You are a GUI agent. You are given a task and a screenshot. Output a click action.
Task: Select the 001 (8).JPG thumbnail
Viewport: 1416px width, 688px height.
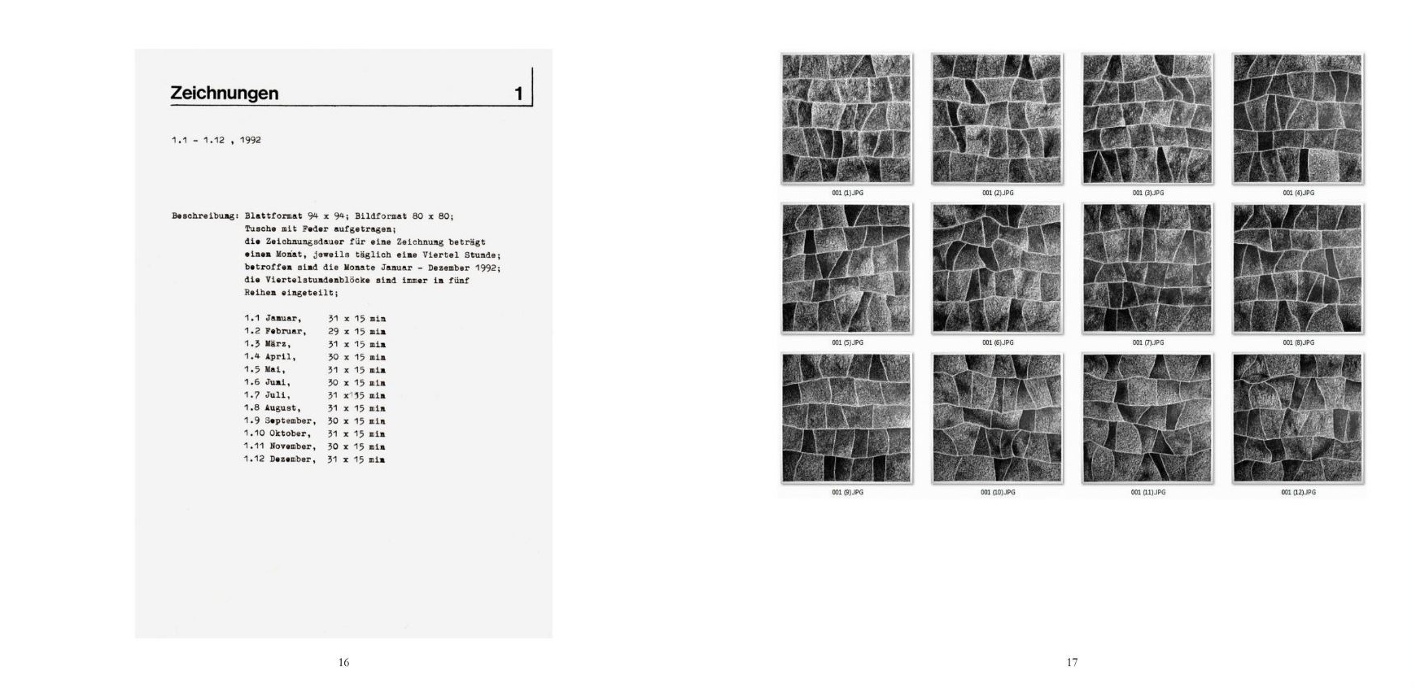pyautogui.click(x=1298, y=268)
